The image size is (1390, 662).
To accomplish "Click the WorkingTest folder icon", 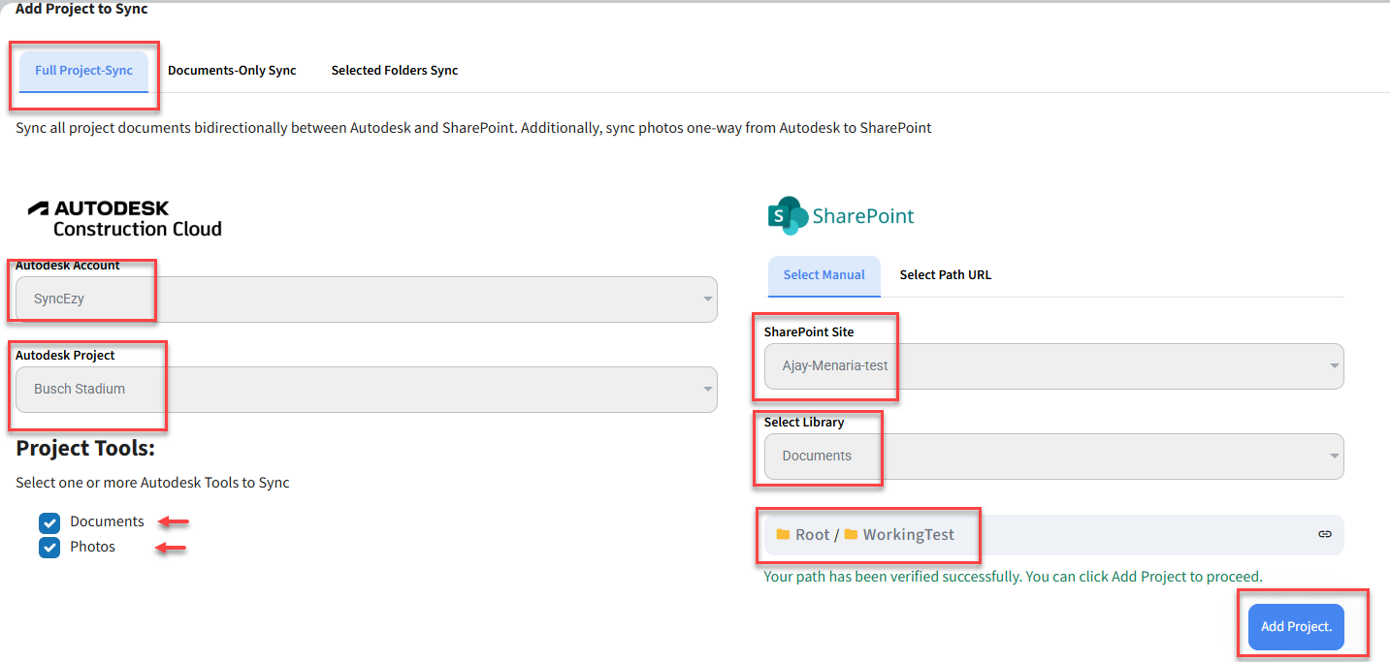I will tap(851, 534).
